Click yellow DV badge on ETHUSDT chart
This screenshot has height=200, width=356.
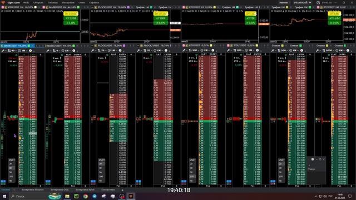pos(250,14)
